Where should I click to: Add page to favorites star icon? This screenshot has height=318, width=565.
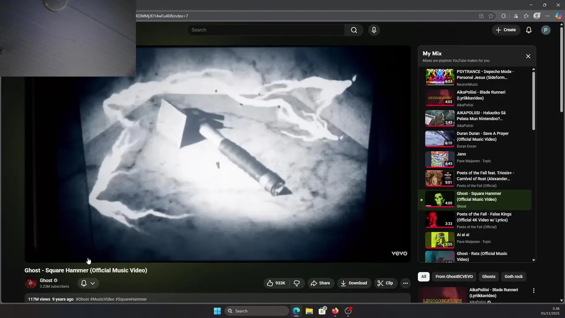tap(491, 16)
